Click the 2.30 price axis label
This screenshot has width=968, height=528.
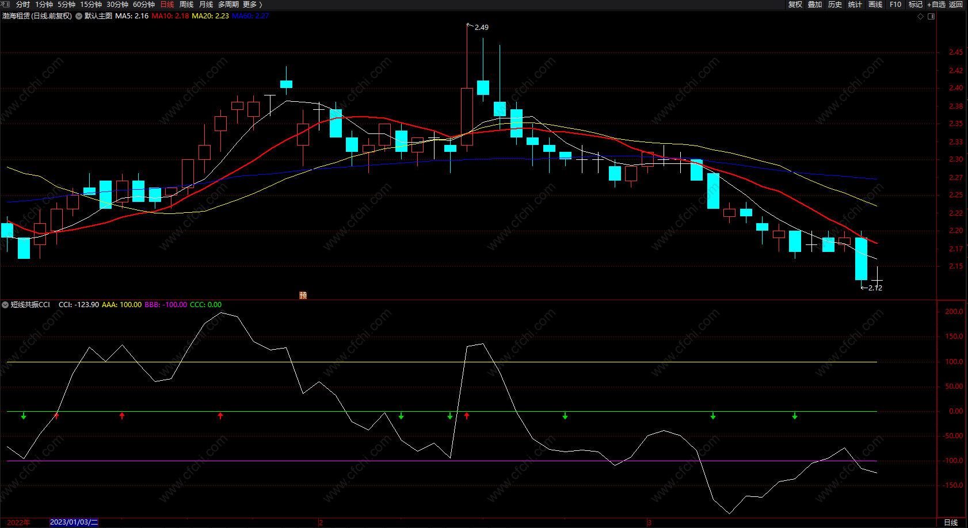(x=956, y=159)
